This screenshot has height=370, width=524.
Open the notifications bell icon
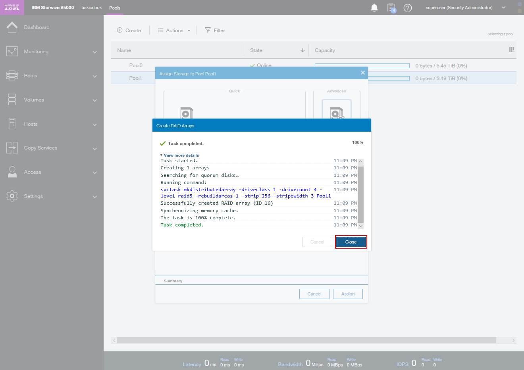(x=374, y=8)
